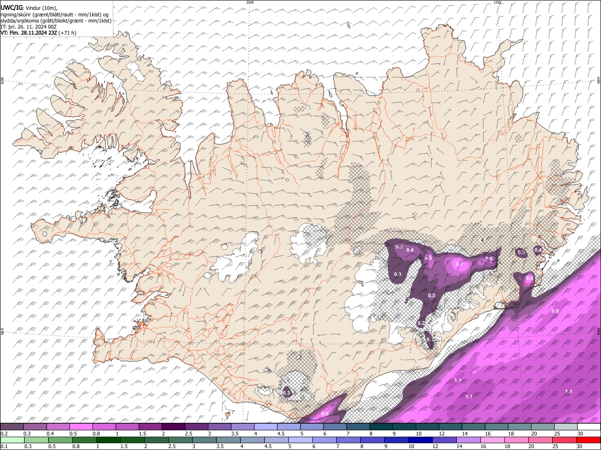Click the 'VT: Fim. 28.11.2024 23Z (+71 h)' text
The height and width of the screenshot is (450, 601).
pos(38,33)
